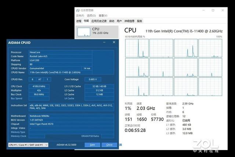Click the 2.03 GHz speed value
The height and width of the screenshot is (157, 235).
click(146, 108)
